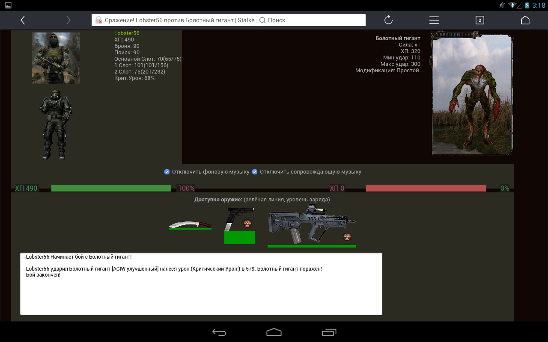Open the browser hamburger menu
548x342 pixels.
point(434,20)
